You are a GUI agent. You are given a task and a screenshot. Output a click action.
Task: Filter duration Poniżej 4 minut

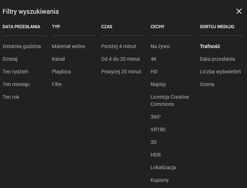click(119, 46)
